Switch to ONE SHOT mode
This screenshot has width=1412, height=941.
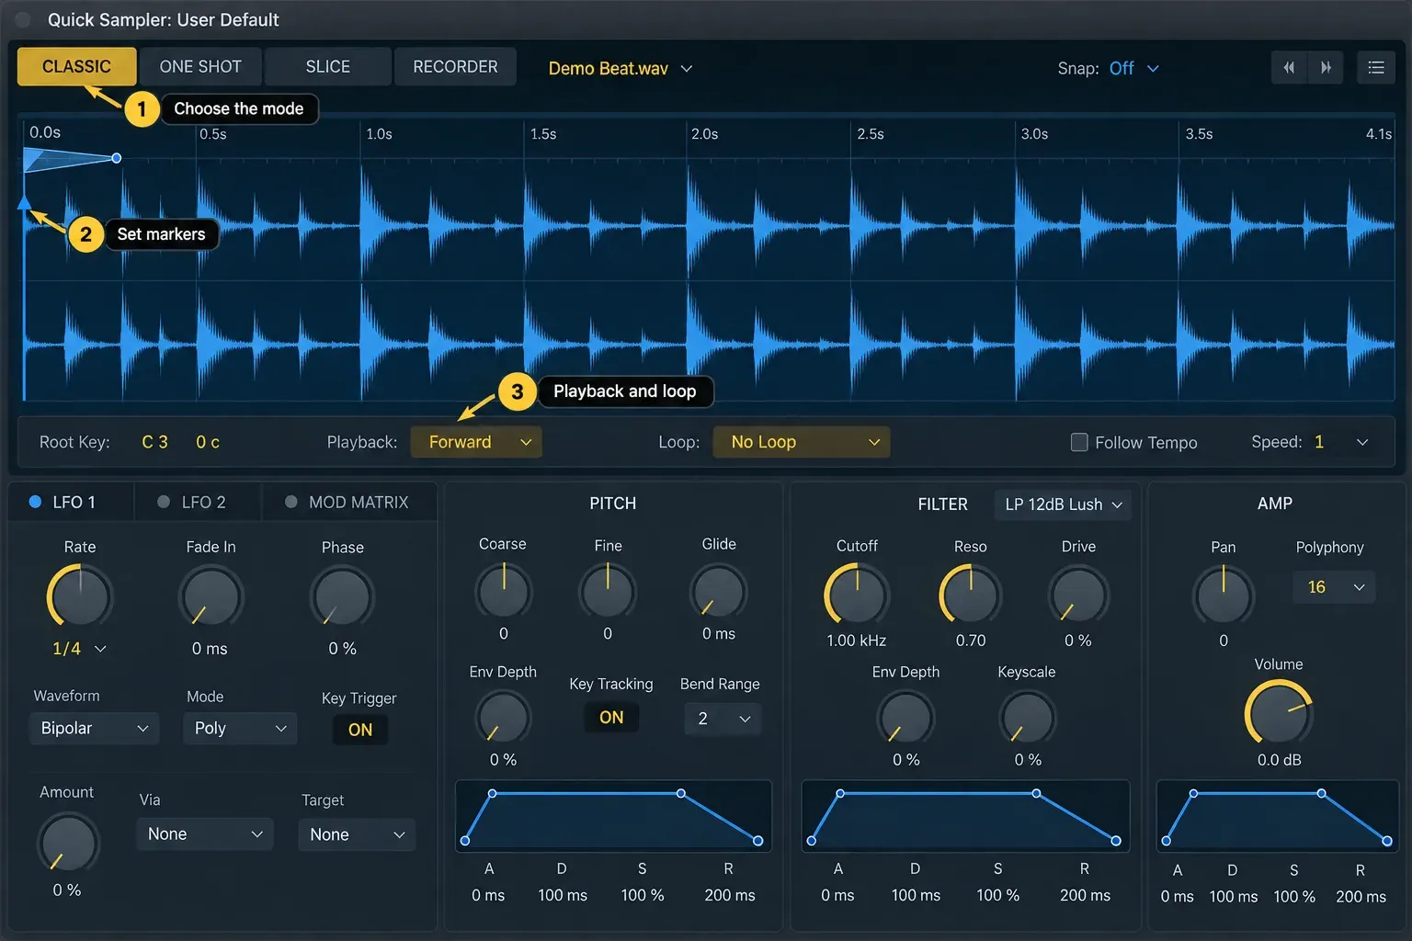[200, 66]
